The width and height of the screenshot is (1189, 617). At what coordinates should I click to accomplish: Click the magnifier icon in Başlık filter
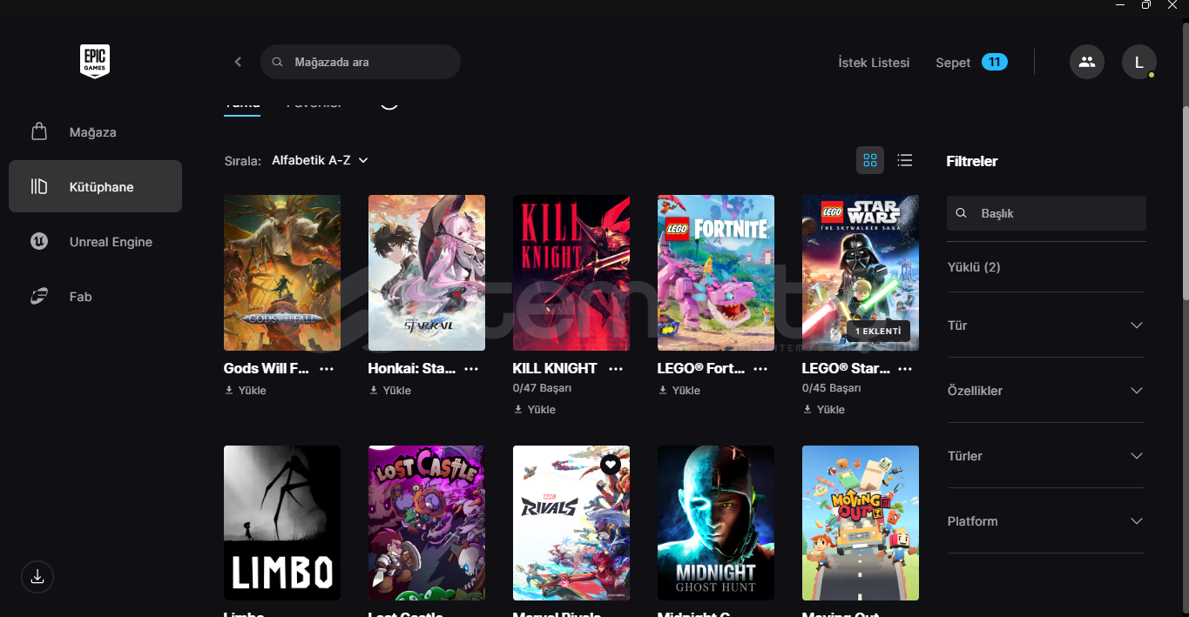(x=962, y=213)
